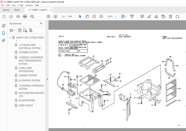
Task: Click the page number field 224
Action: coord(63,16)
